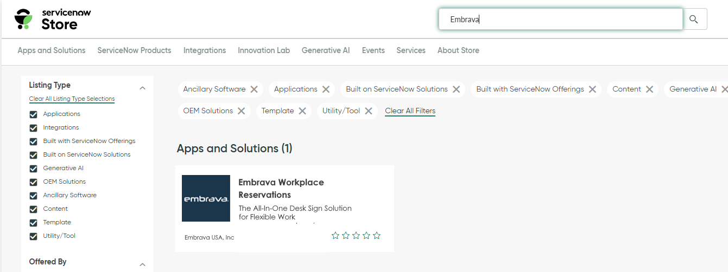The height and width of the screenshot is (272, 728).
Task: Click the ServiceNow Store logo
Action: coord(53,19)
